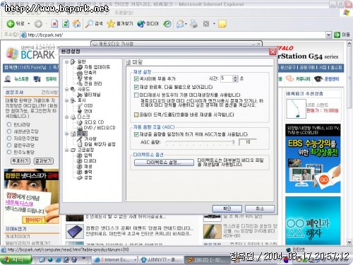This screenshot has width=353, height=265.
Task: Click the Print icon in IE toolbar
Action: pos(193,23)
